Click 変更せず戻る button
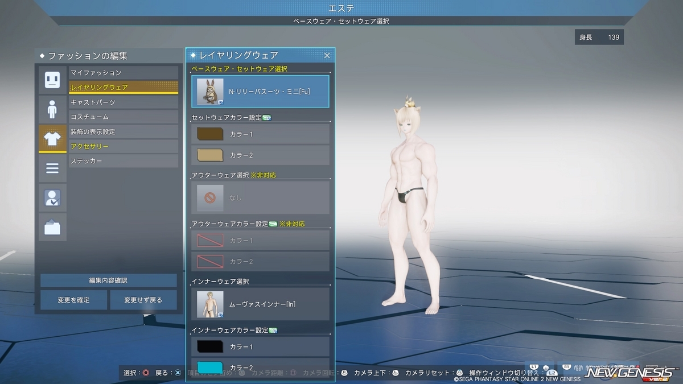Viewport: 683px width, 384px height. 143,300
